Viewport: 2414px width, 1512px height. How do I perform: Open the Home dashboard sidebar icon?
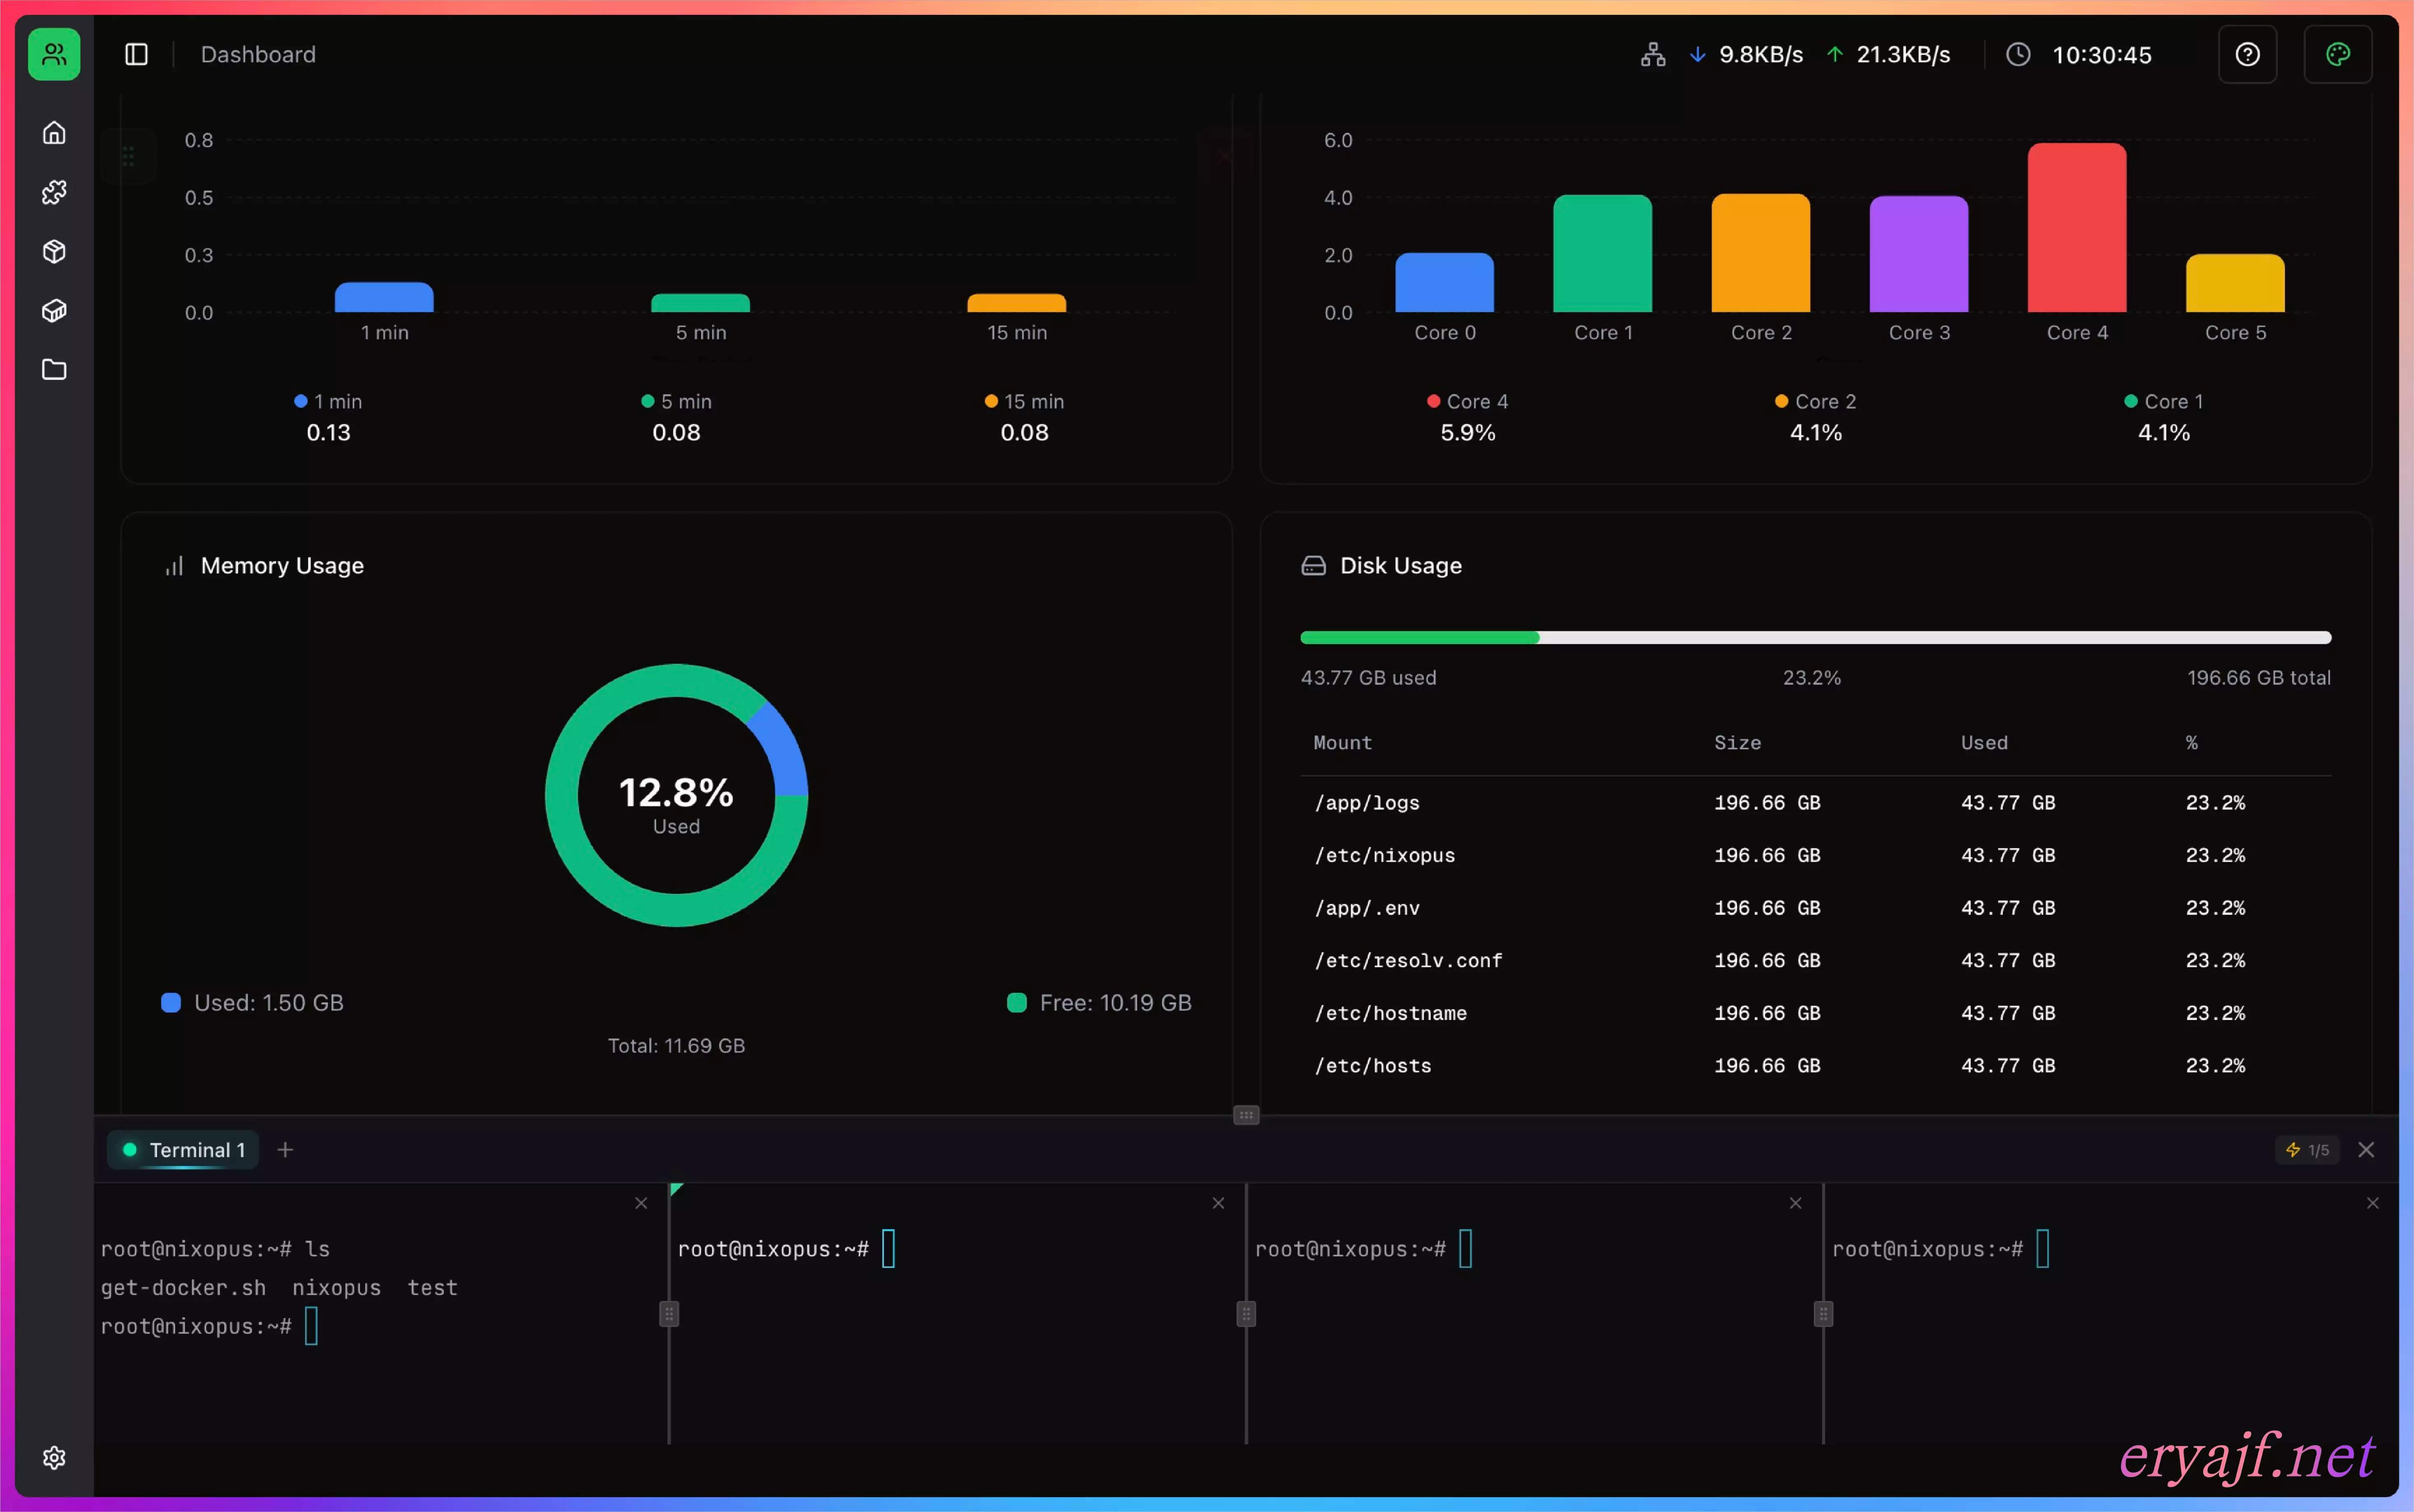tap(54, 133)
